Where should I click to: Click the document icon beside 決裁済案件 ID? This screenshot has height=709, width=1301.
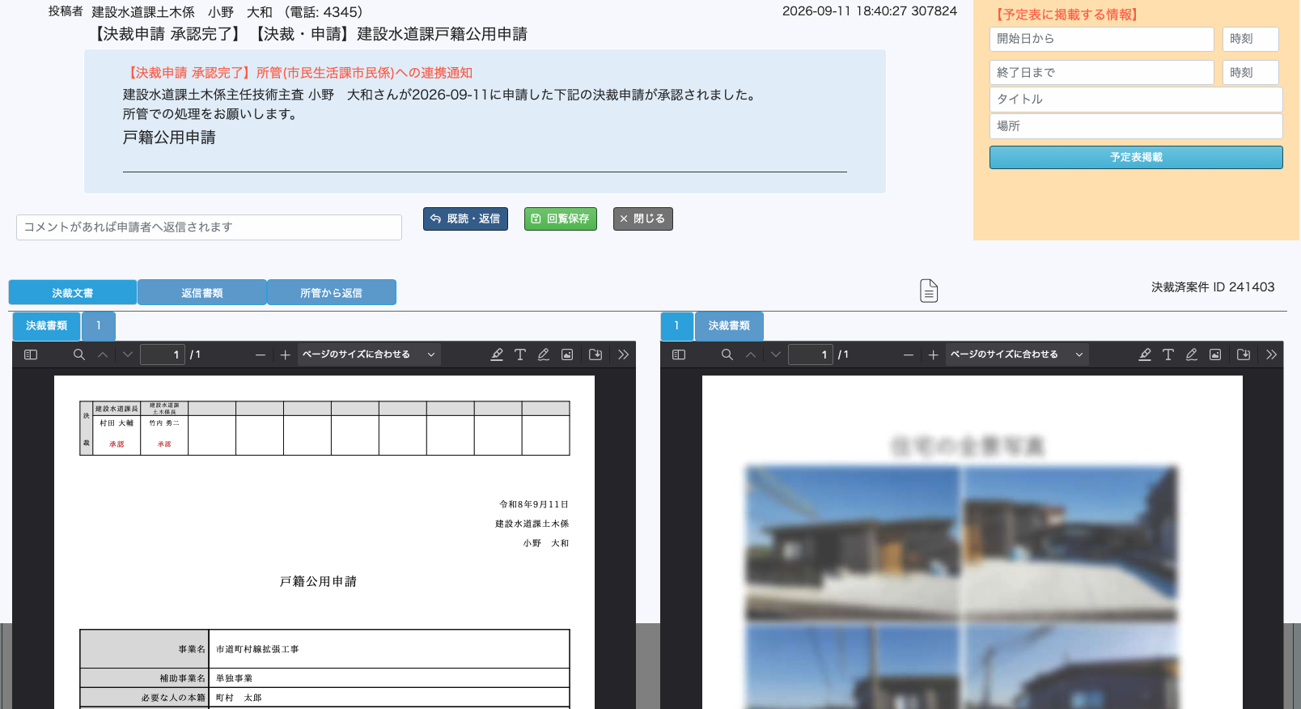(929, 291)
